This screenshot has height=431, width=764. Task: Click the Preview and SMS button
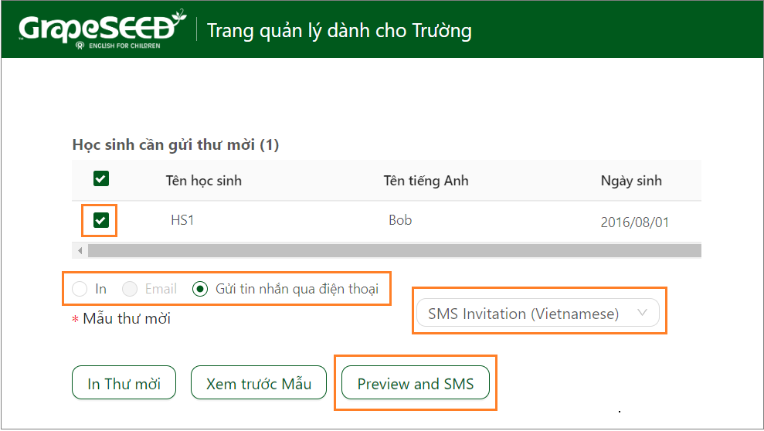tap(416, 383)
